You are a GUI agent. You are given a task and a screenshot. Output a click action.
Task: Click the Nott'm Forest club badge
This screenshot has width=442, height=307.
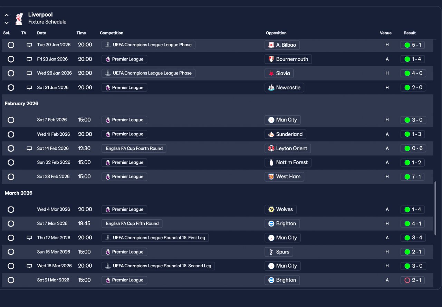271,162
